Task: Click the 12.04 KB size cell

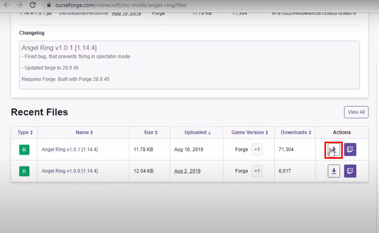Action: (x=144, y=171)
